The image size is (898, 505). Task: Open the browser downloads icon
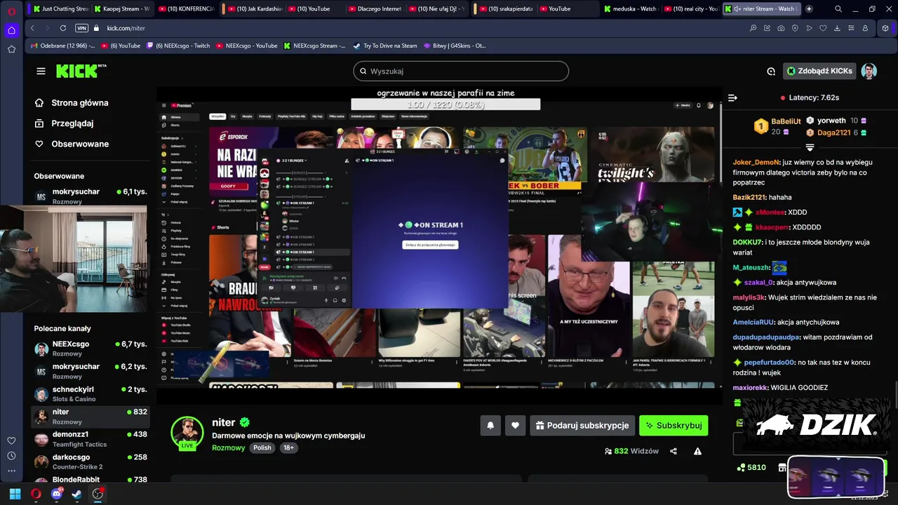coord(837,28)
